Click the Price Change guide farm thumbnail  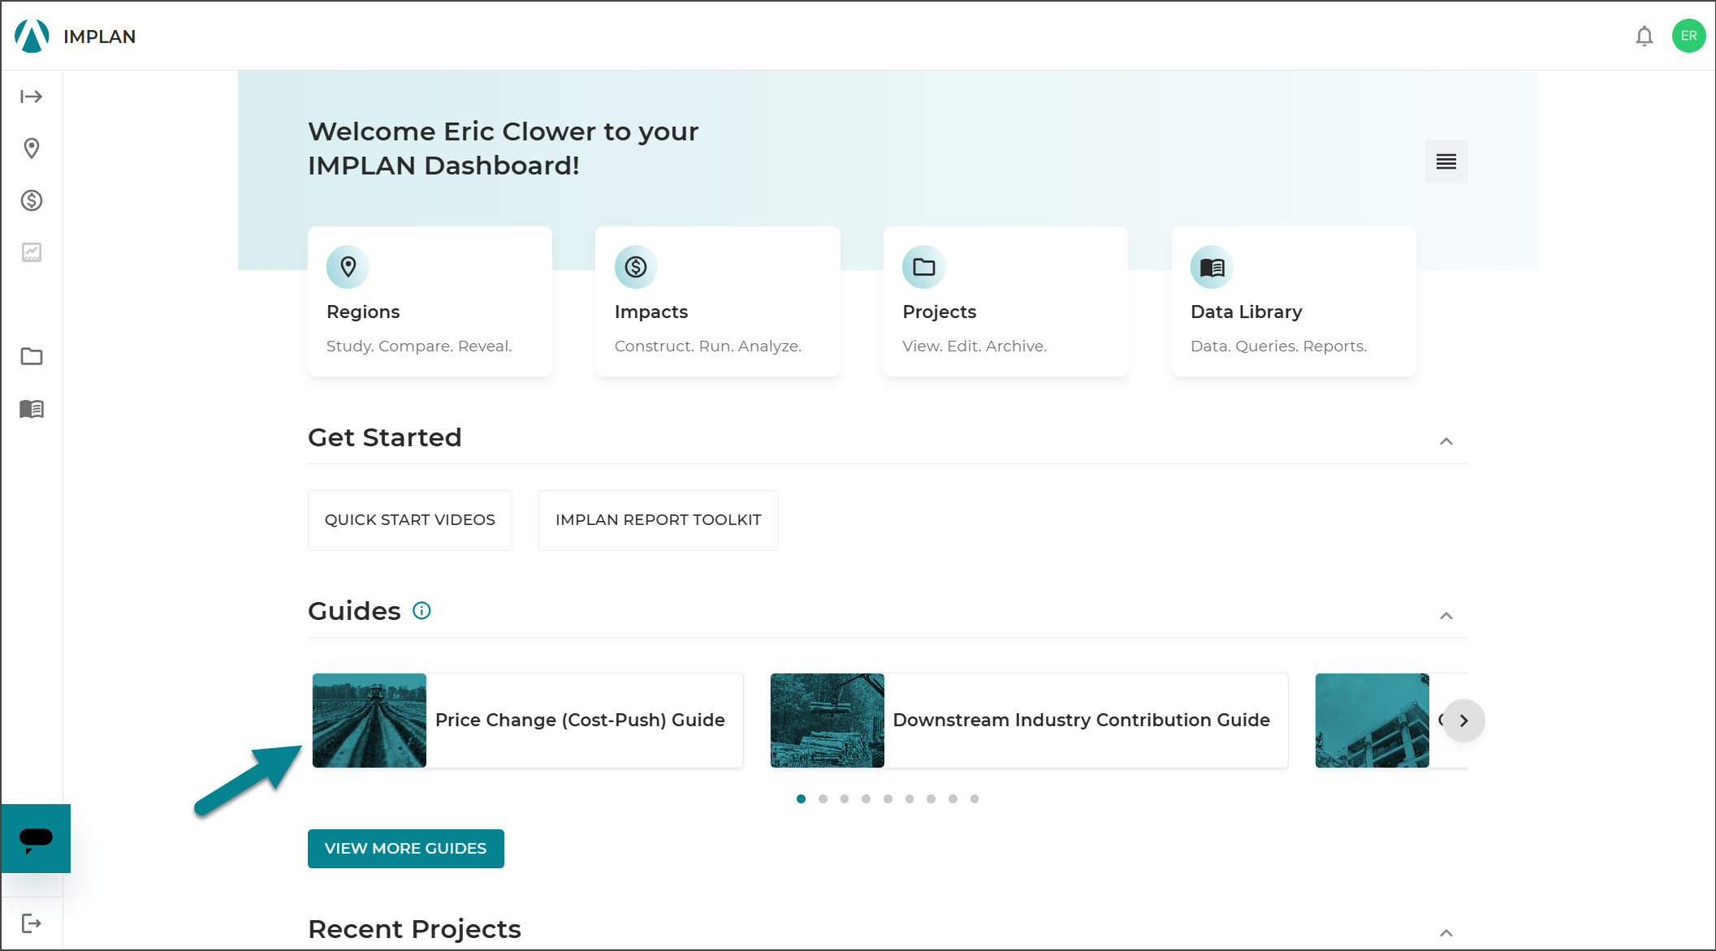click(x=370, y=721)
